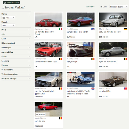Click price EUR 86 000
The image size is (129, 129).
click(x=39, y=126)
